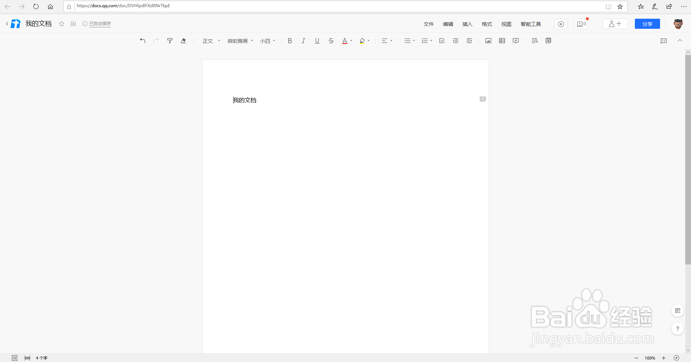Viewport: 691px width, 362px height.
Task: Toggle the page break view icon
Action: click(27, 358)
